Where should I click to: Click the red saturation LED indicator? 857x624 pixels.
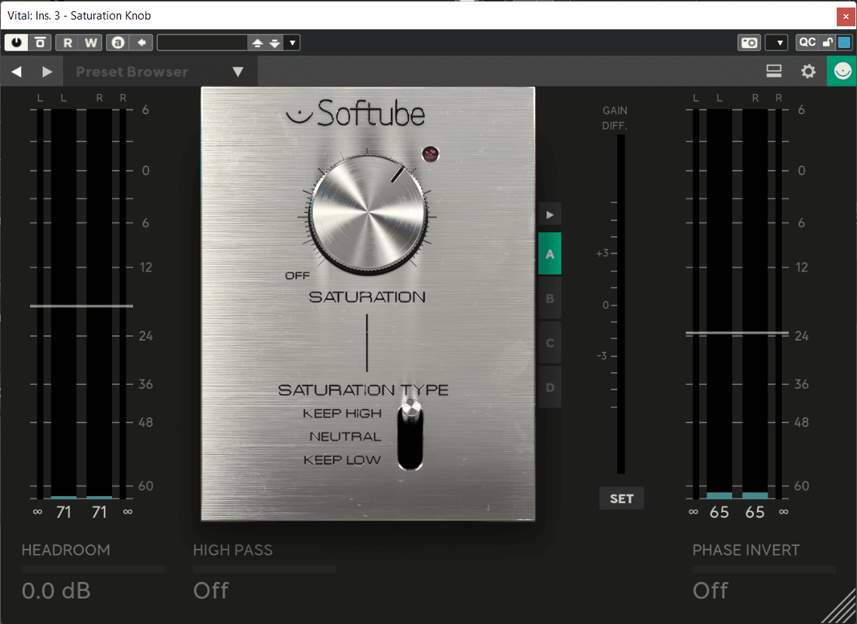click(x=430, y=154)
